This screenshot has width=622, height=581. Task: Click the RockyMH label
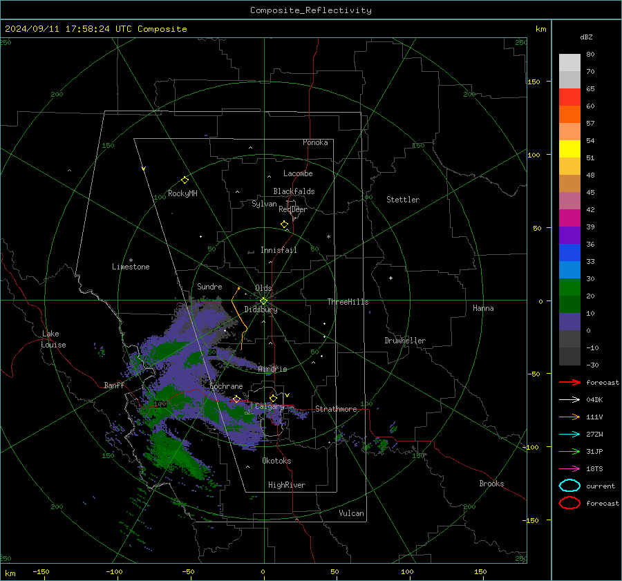tap(182, 193)
